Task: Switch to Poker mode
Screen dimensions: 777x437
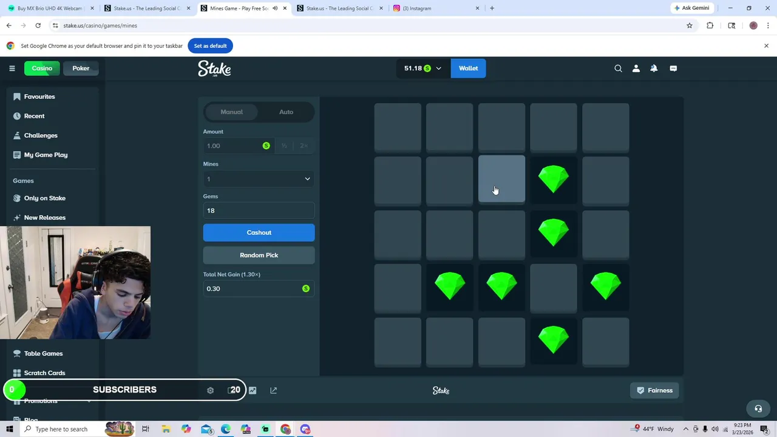Action: click(81, 68)
